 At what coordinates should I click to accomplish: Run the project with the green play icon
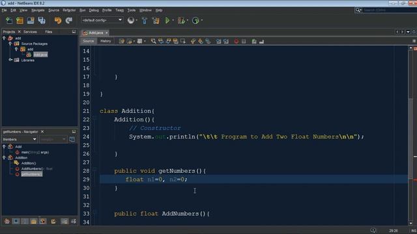(167, 20)
